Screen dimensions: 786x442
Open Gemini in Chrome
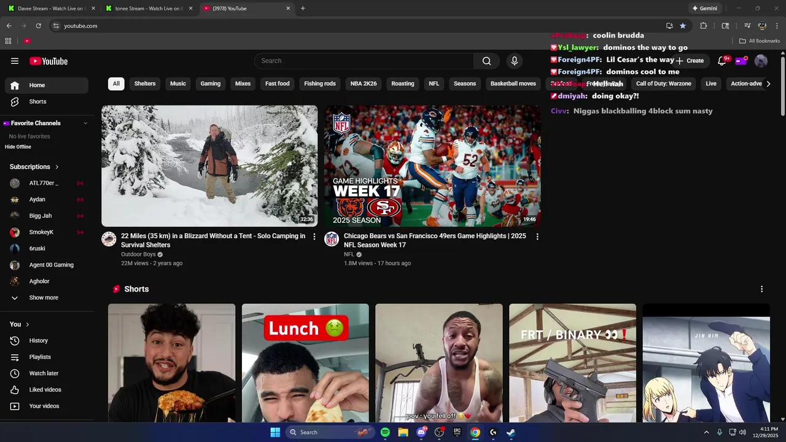704,9
